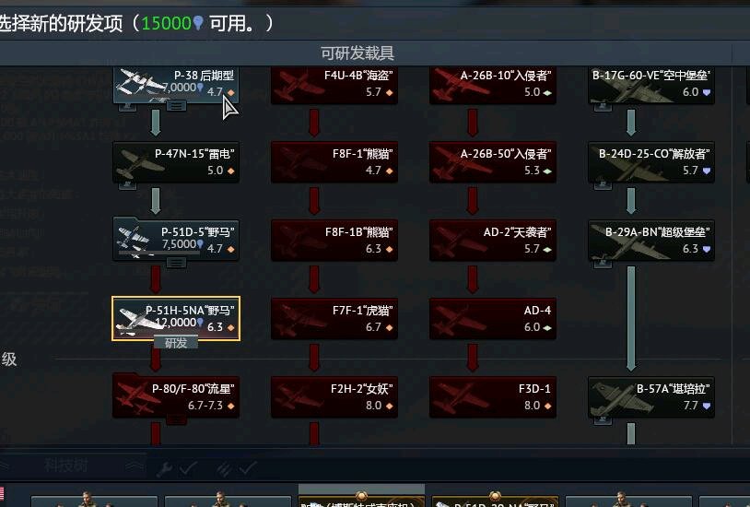
Task: Select the P-51H-5NA 野马 aircraft card
Action: tap(176, 318)
